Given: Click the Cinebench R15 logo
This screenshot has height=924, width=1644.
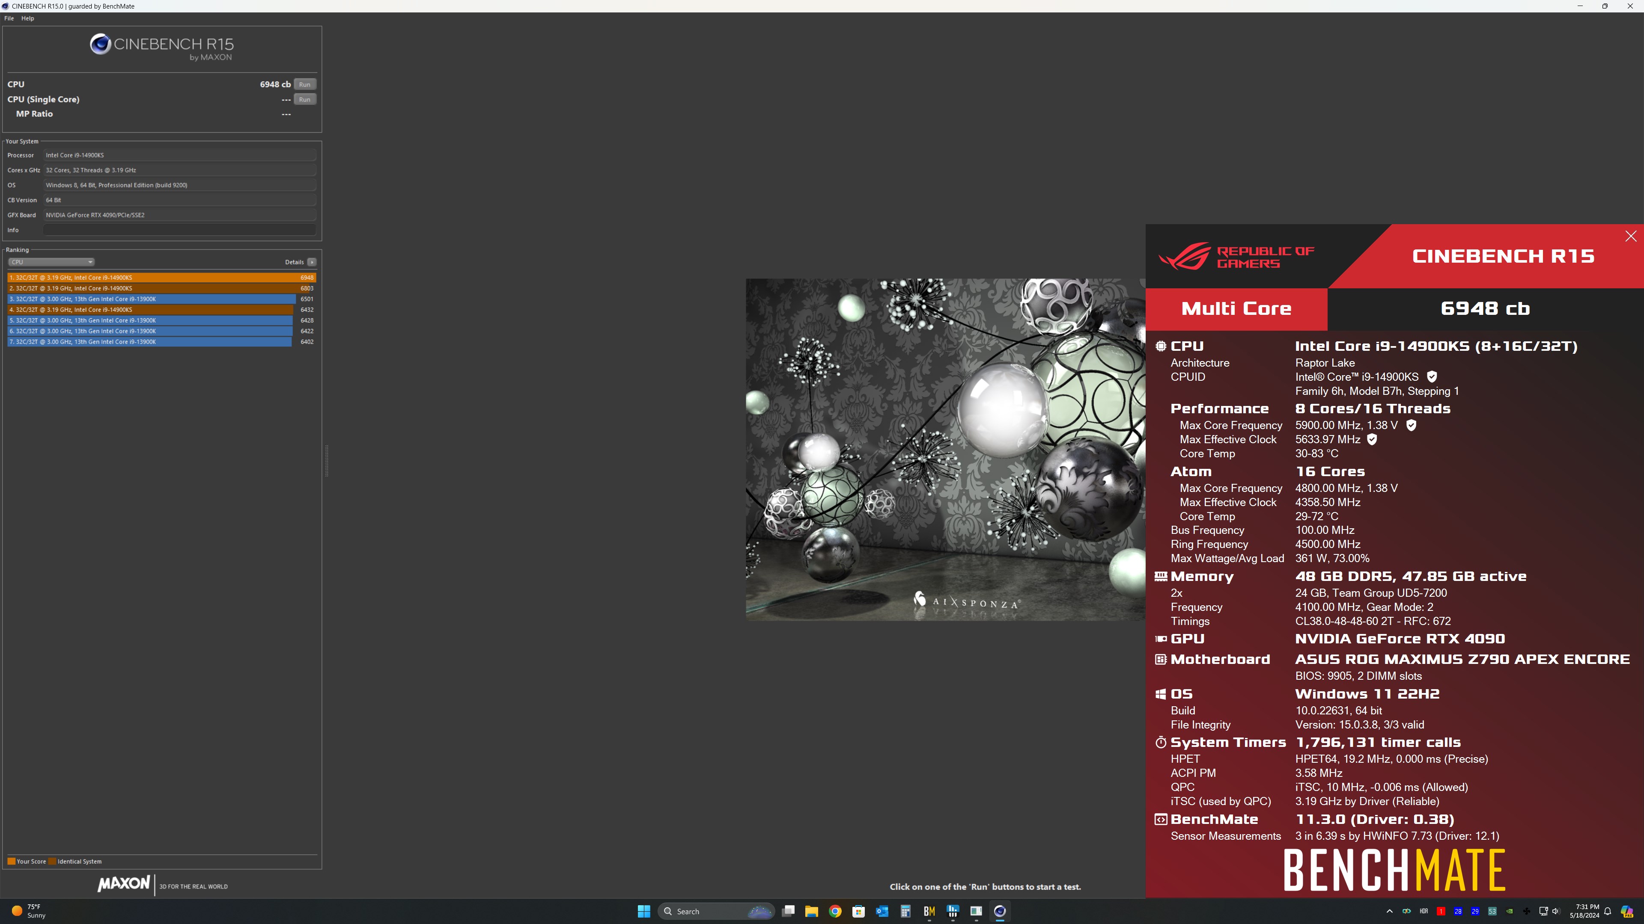Looking at the screenshot, I should (161, 47).
